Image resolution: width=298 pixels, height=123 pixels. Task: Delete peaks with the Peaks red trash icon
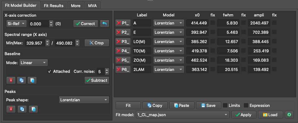(x=11, y=109)
